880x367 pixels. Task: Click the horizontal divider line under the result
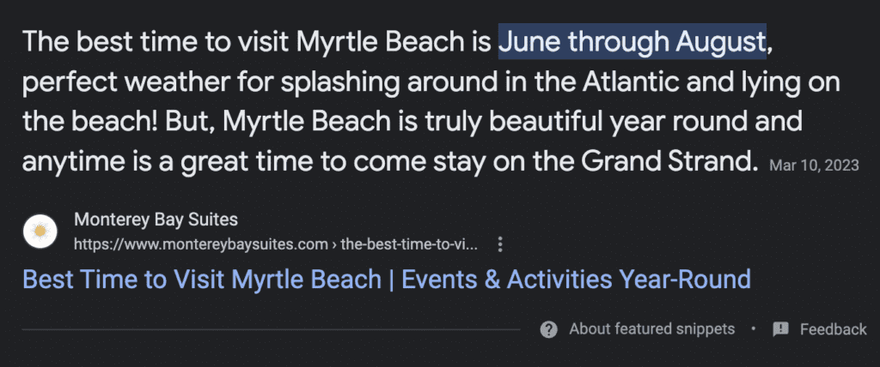pyautogui.click(x=271, y=329)
